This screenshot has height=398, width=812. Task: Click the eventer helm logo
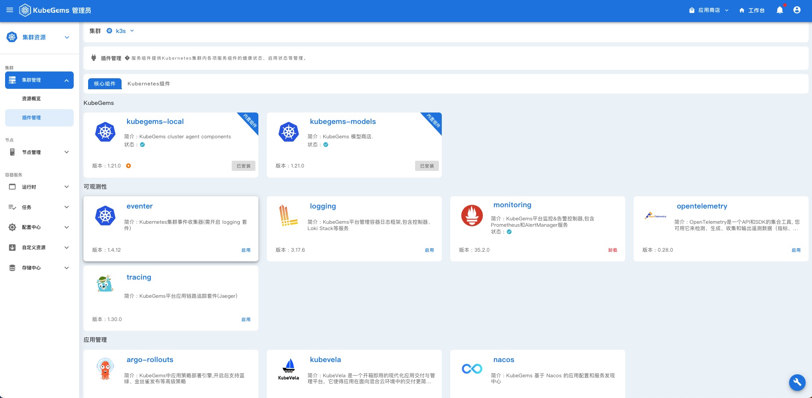[x=105, y=216]
